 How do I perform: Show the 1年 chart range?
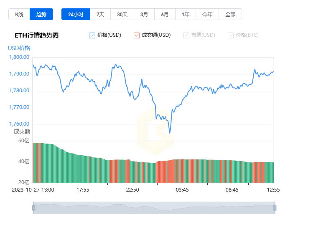186,14
